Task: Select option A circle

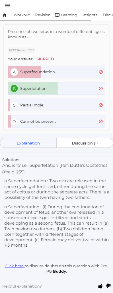Action: 14,72
